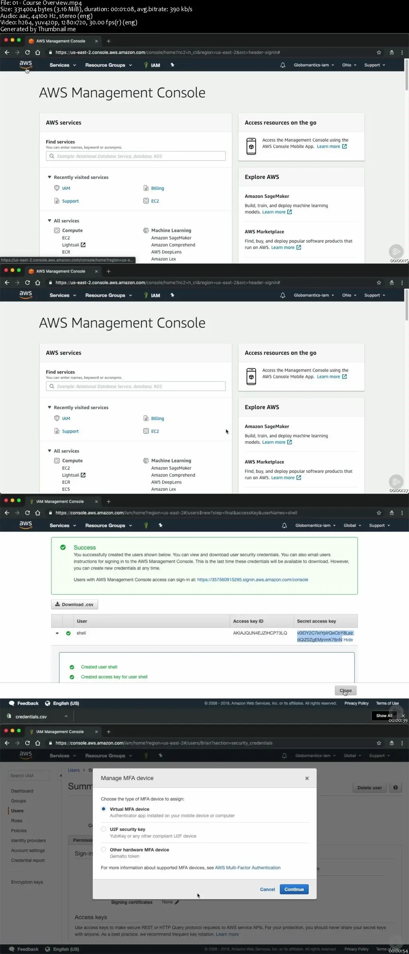
Task: Click the Machine Learning category icon in the 00:00:15 frame
Action: click(146, 230)
